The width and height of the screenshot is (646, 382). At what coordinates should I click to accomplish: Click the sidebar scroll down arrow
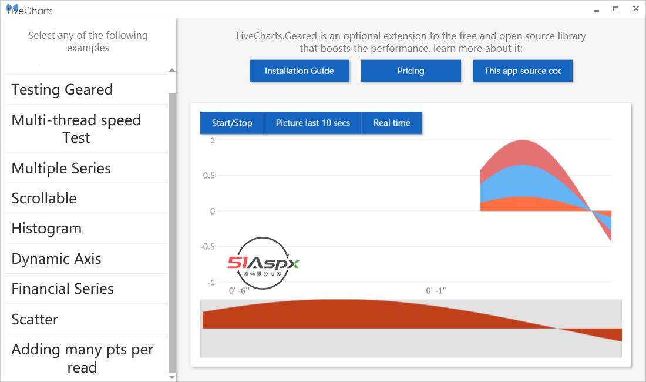[x=172, y=377]
